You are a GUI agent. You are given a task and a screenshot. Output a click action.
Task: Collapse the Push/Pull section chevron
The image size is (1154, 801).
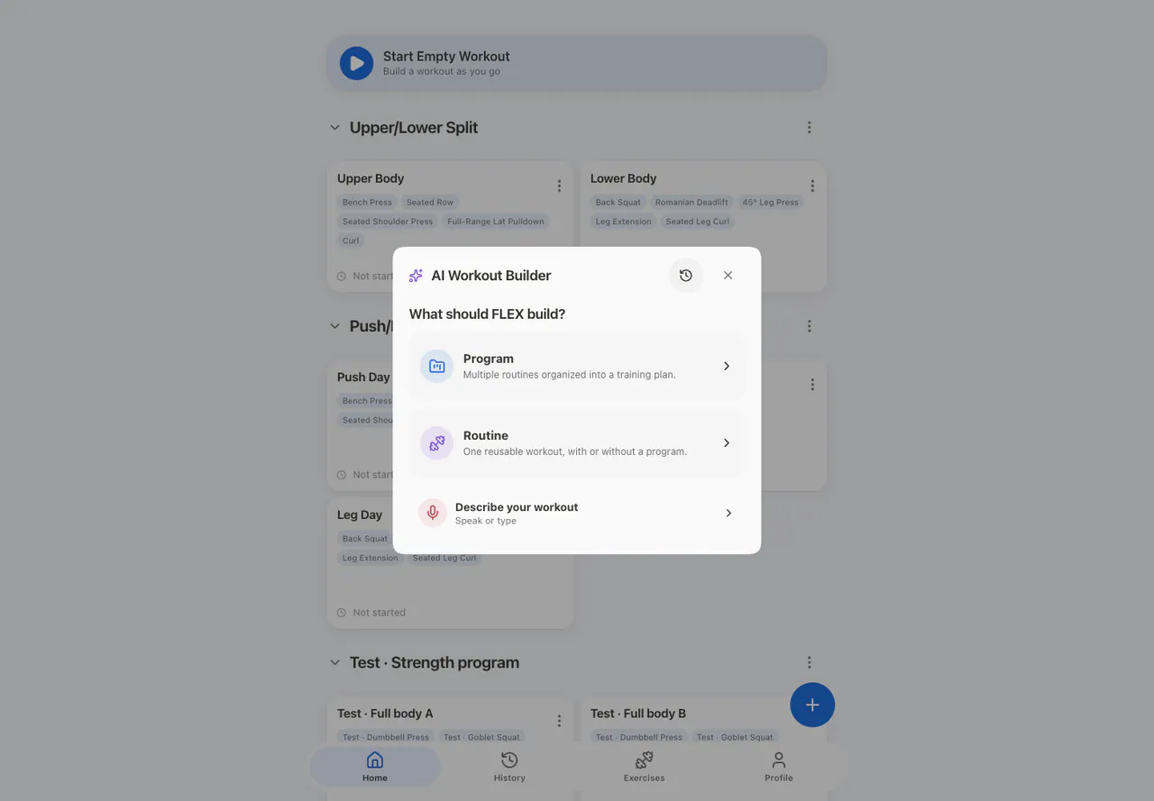click(335, 326)
